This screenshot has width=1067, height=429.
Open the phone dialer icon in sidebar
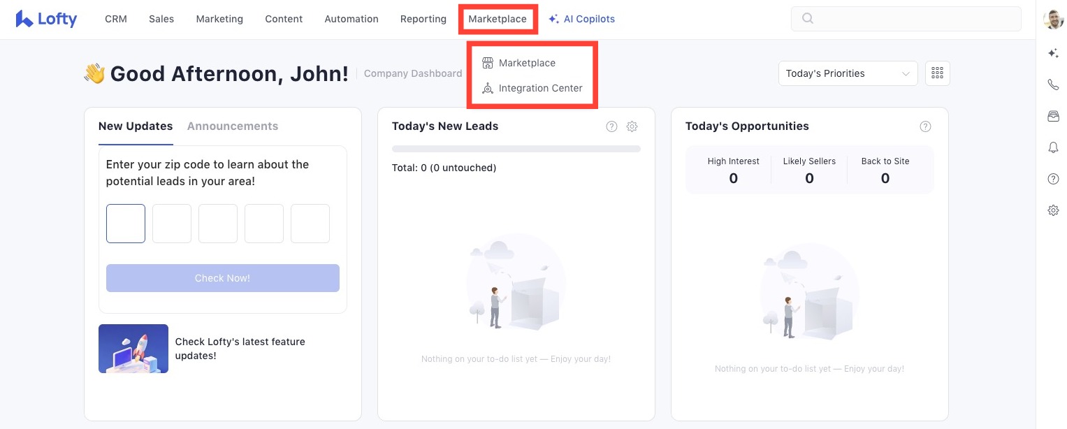click(1053, 85)
